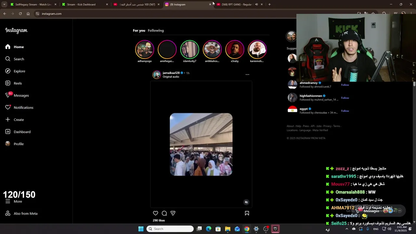Viewport: 416px width, 234px height.
Task: Click the taskbar Search box
Action: [170, 229]
